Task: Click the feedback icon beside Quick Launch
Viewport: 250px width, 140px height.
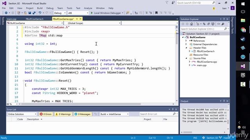Action: point(173,3)
